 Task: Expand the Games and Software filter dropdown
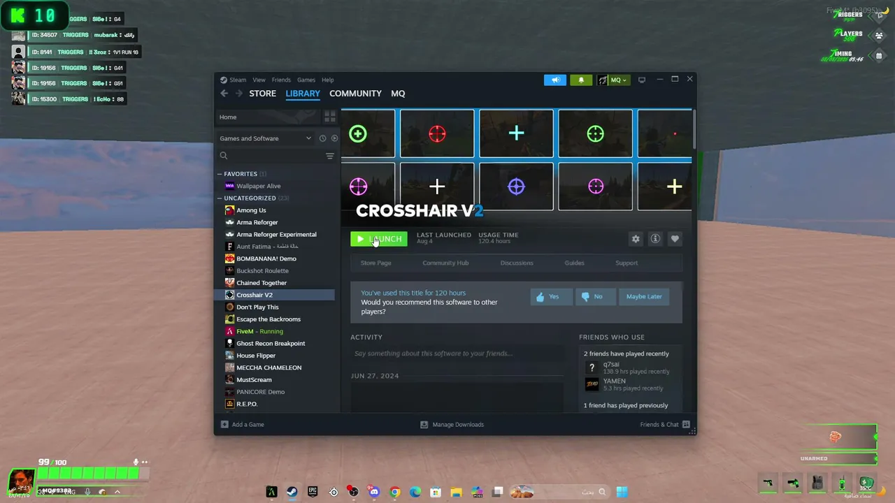pos(265,138)
